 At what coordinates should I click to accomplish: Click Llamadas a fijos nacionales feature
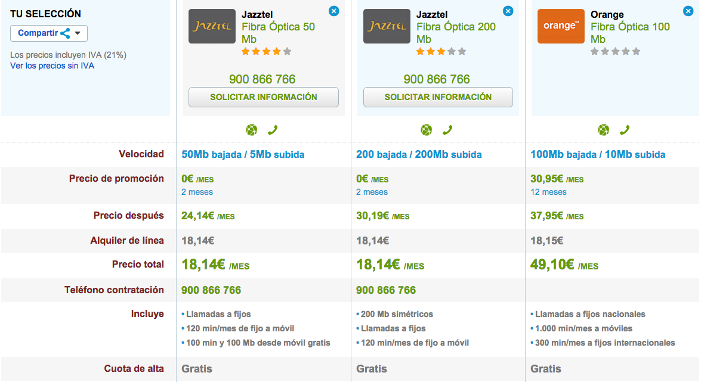(590, 314)
